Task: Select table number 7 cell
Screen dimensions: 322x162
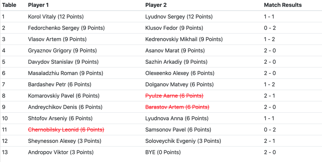Action: pyautogui.click(x=3, y=84)
